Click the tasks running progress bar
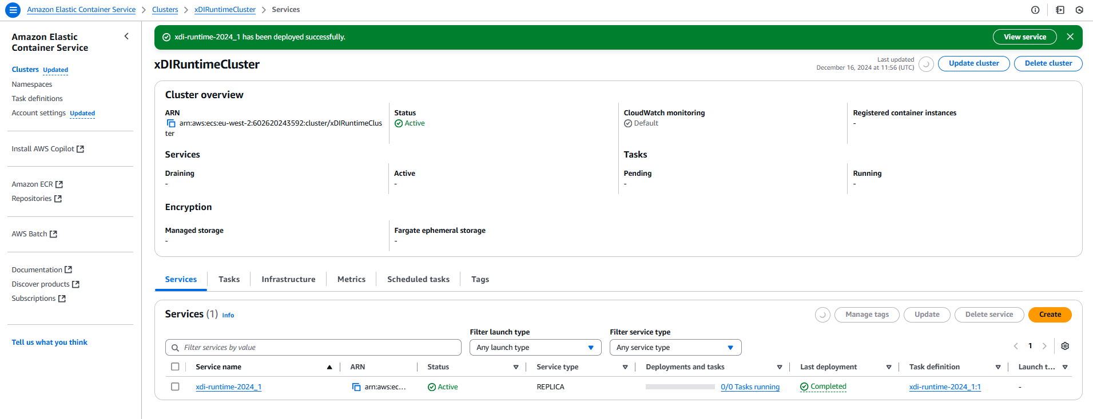1093x419 pixels. click(680, 387)
